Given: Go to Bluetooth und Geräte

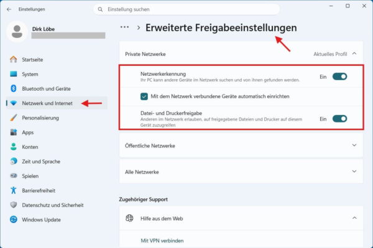Looking at the screenshot, I should (57, 88).
